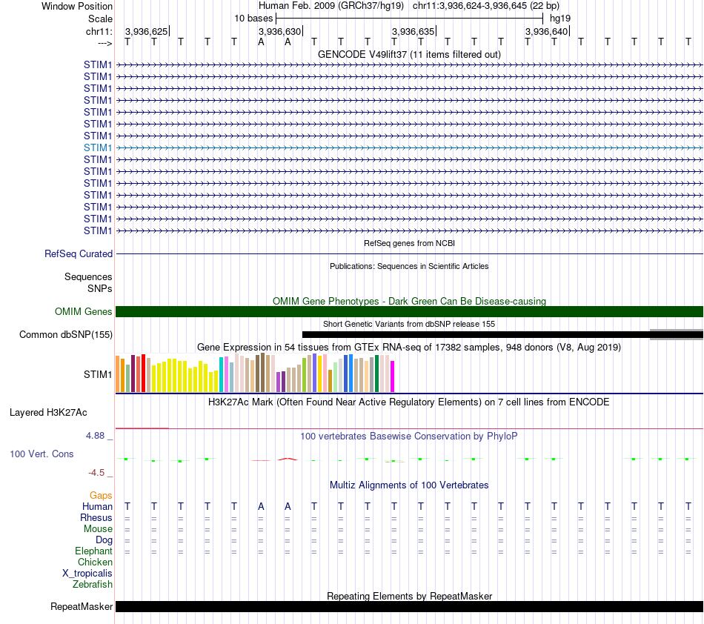Image resolution: width=704 pixels, height=624 pixels.
Task: Click Publications: Sequences in Scientific Articles title
Action: [409, 266]
